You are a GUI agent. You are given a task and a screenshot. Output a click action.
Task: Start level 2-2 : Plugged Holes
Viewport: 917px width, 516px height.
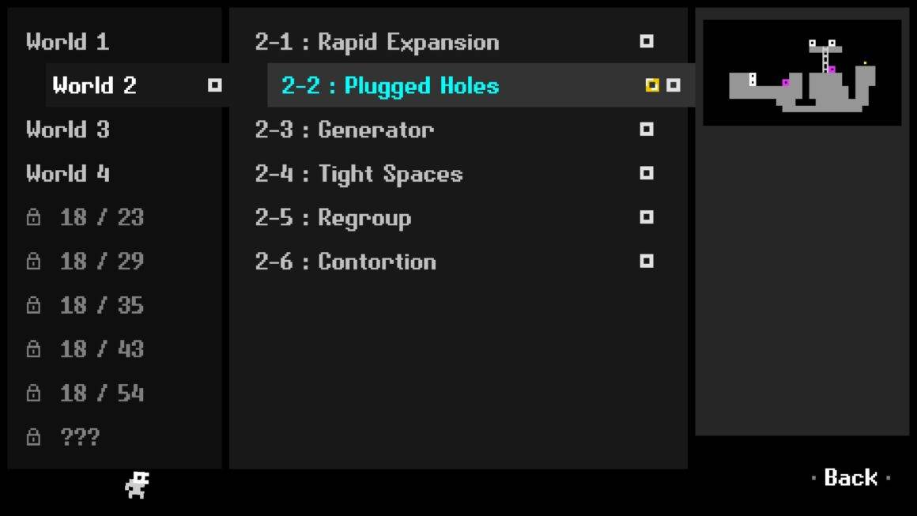(390, 86)
